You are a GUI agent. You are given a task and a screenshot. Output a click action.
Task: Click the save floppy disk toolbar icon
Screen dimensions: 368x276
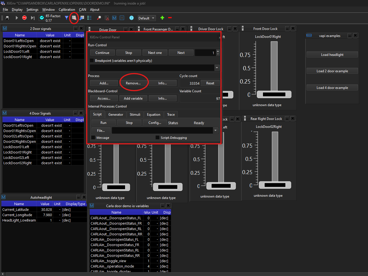click(7, 18)
